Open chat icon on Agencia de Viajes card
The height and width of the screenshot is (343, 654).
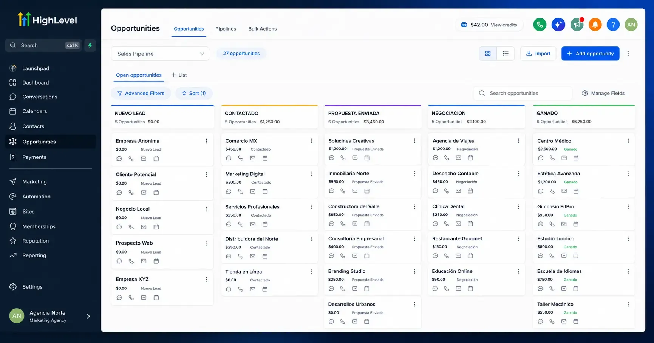click(x=435, y=158)
